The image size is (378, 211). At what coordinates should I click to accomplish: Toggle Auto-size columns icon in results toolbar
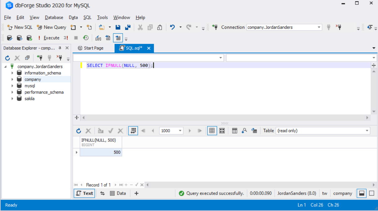click(x=133, y=131)
